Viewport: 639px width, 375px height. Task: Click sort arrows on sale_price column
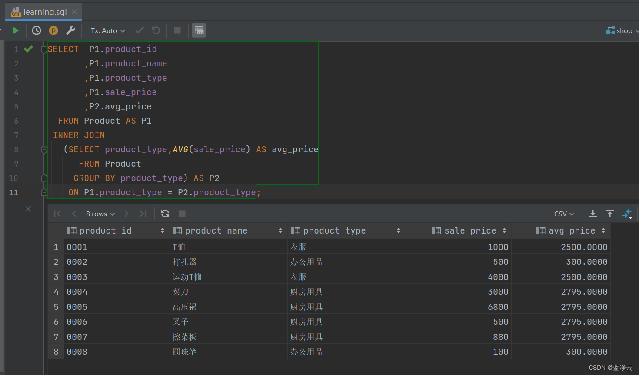(504, 231)
